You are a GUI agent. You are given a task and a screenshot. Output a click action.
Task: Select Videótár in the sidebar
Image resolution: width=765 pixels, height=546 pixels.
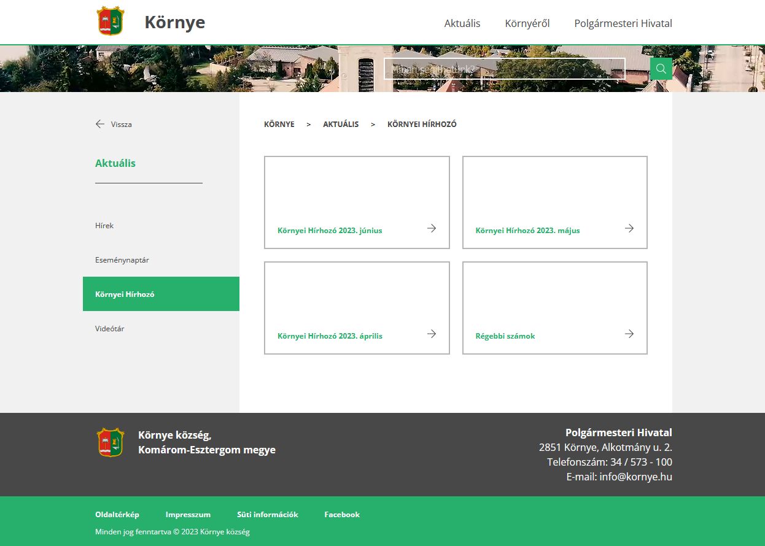tap(110, 328)
